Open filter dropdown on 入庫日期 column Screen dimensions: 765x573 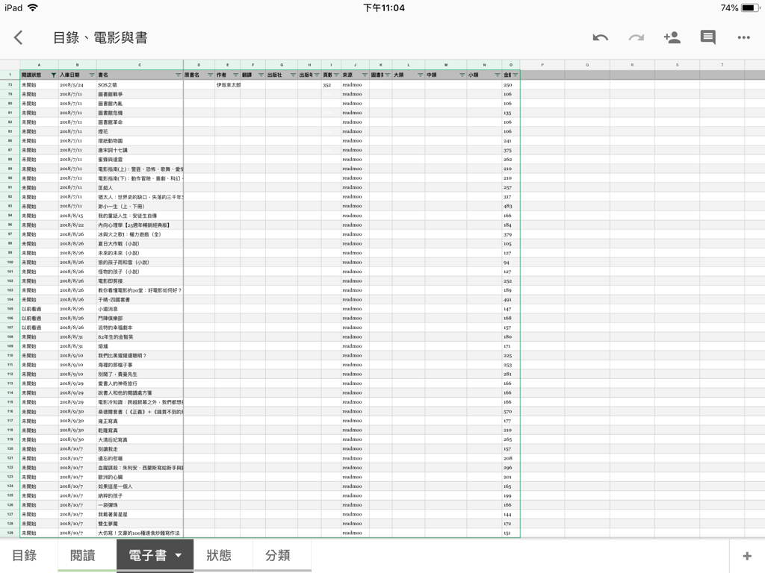(92, 75)
